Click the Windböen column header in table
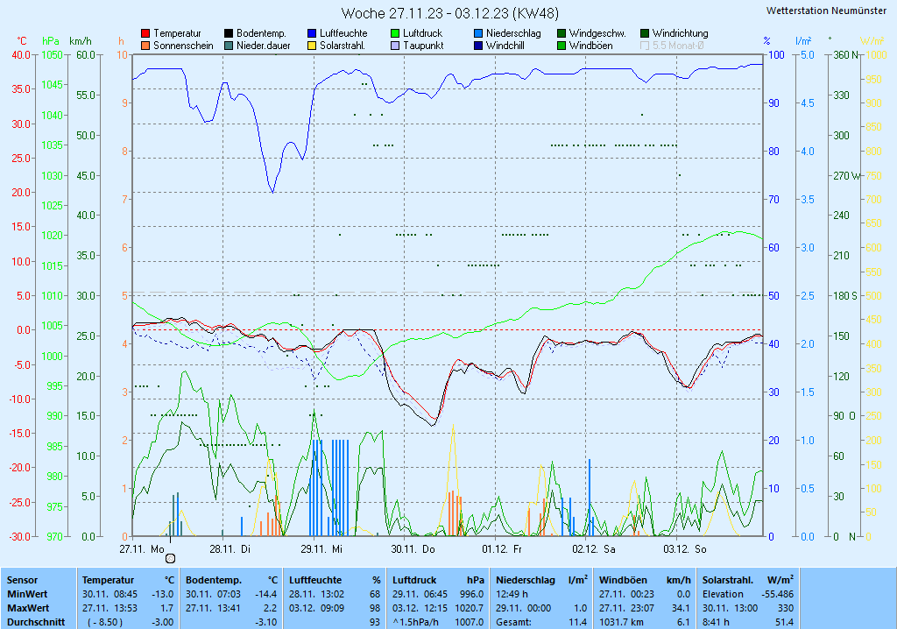Image resolution: width=897 pixels, height=629 pixels. [623, 580]
